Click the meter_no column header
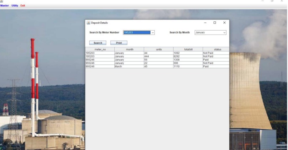The width and height of the screenshot is (288, 150). click(x=100, y=49)
